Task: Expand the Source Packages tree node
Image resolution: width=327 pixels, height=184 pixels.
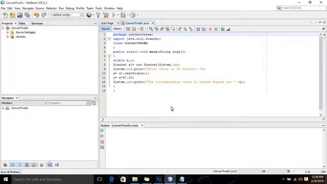Action: (8, 32)
